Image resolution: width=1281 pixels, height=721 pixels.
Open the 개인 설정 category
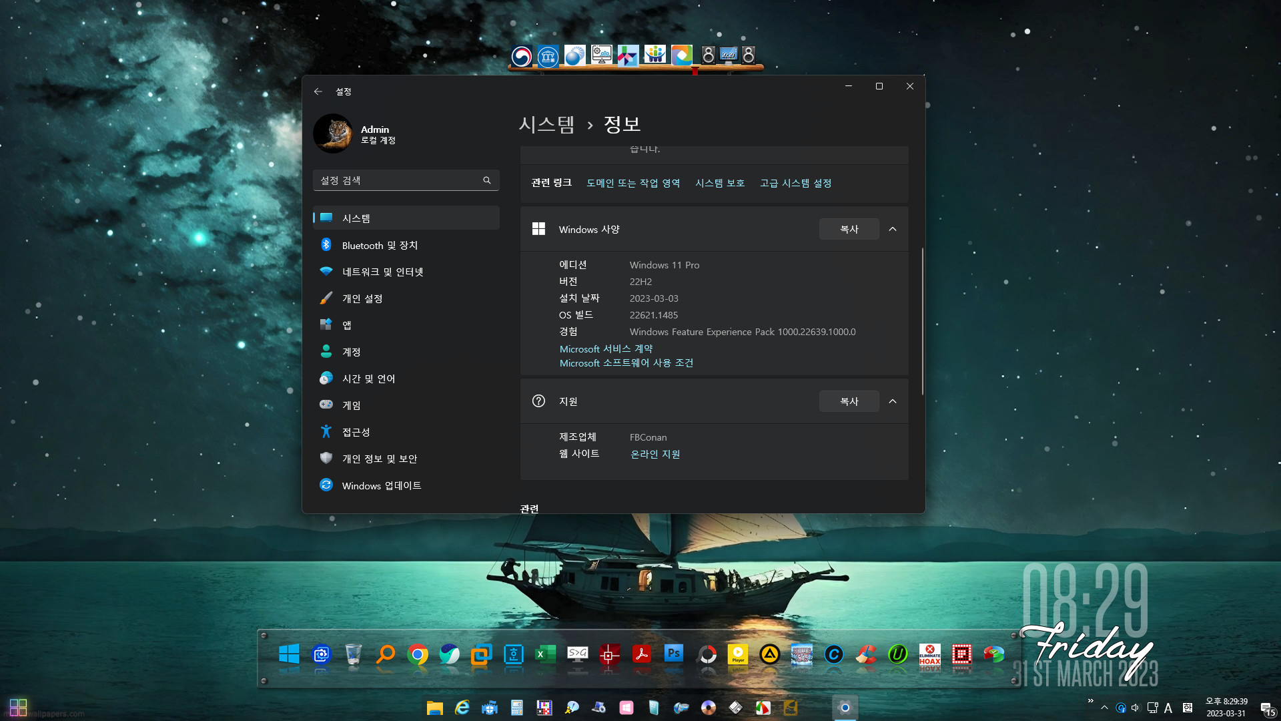click(406, 298)
